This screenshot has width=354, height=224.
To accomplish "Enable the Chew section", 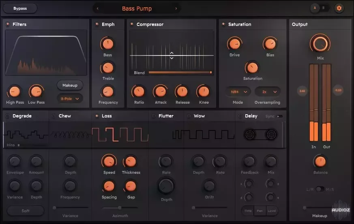I will [x=54, y=116].
